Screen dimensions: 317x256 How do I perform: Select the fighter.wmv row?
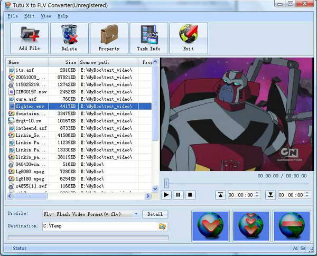pos(80,106)
